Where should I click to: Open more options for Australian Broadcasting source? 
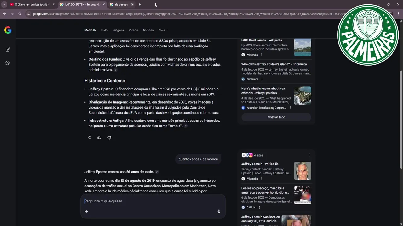(x=290, y=108)
